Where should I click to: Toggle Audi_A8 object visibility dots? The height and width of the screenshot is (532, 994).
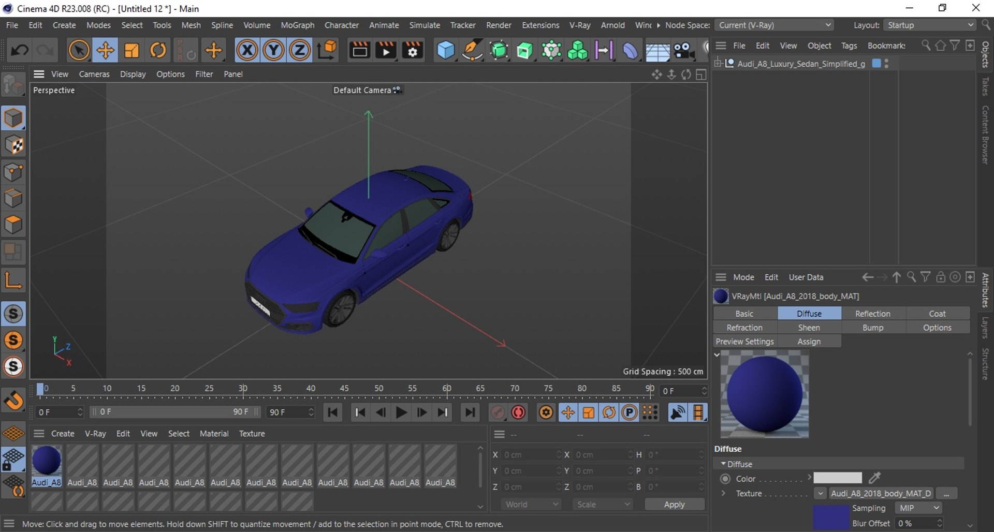point(886,64)
